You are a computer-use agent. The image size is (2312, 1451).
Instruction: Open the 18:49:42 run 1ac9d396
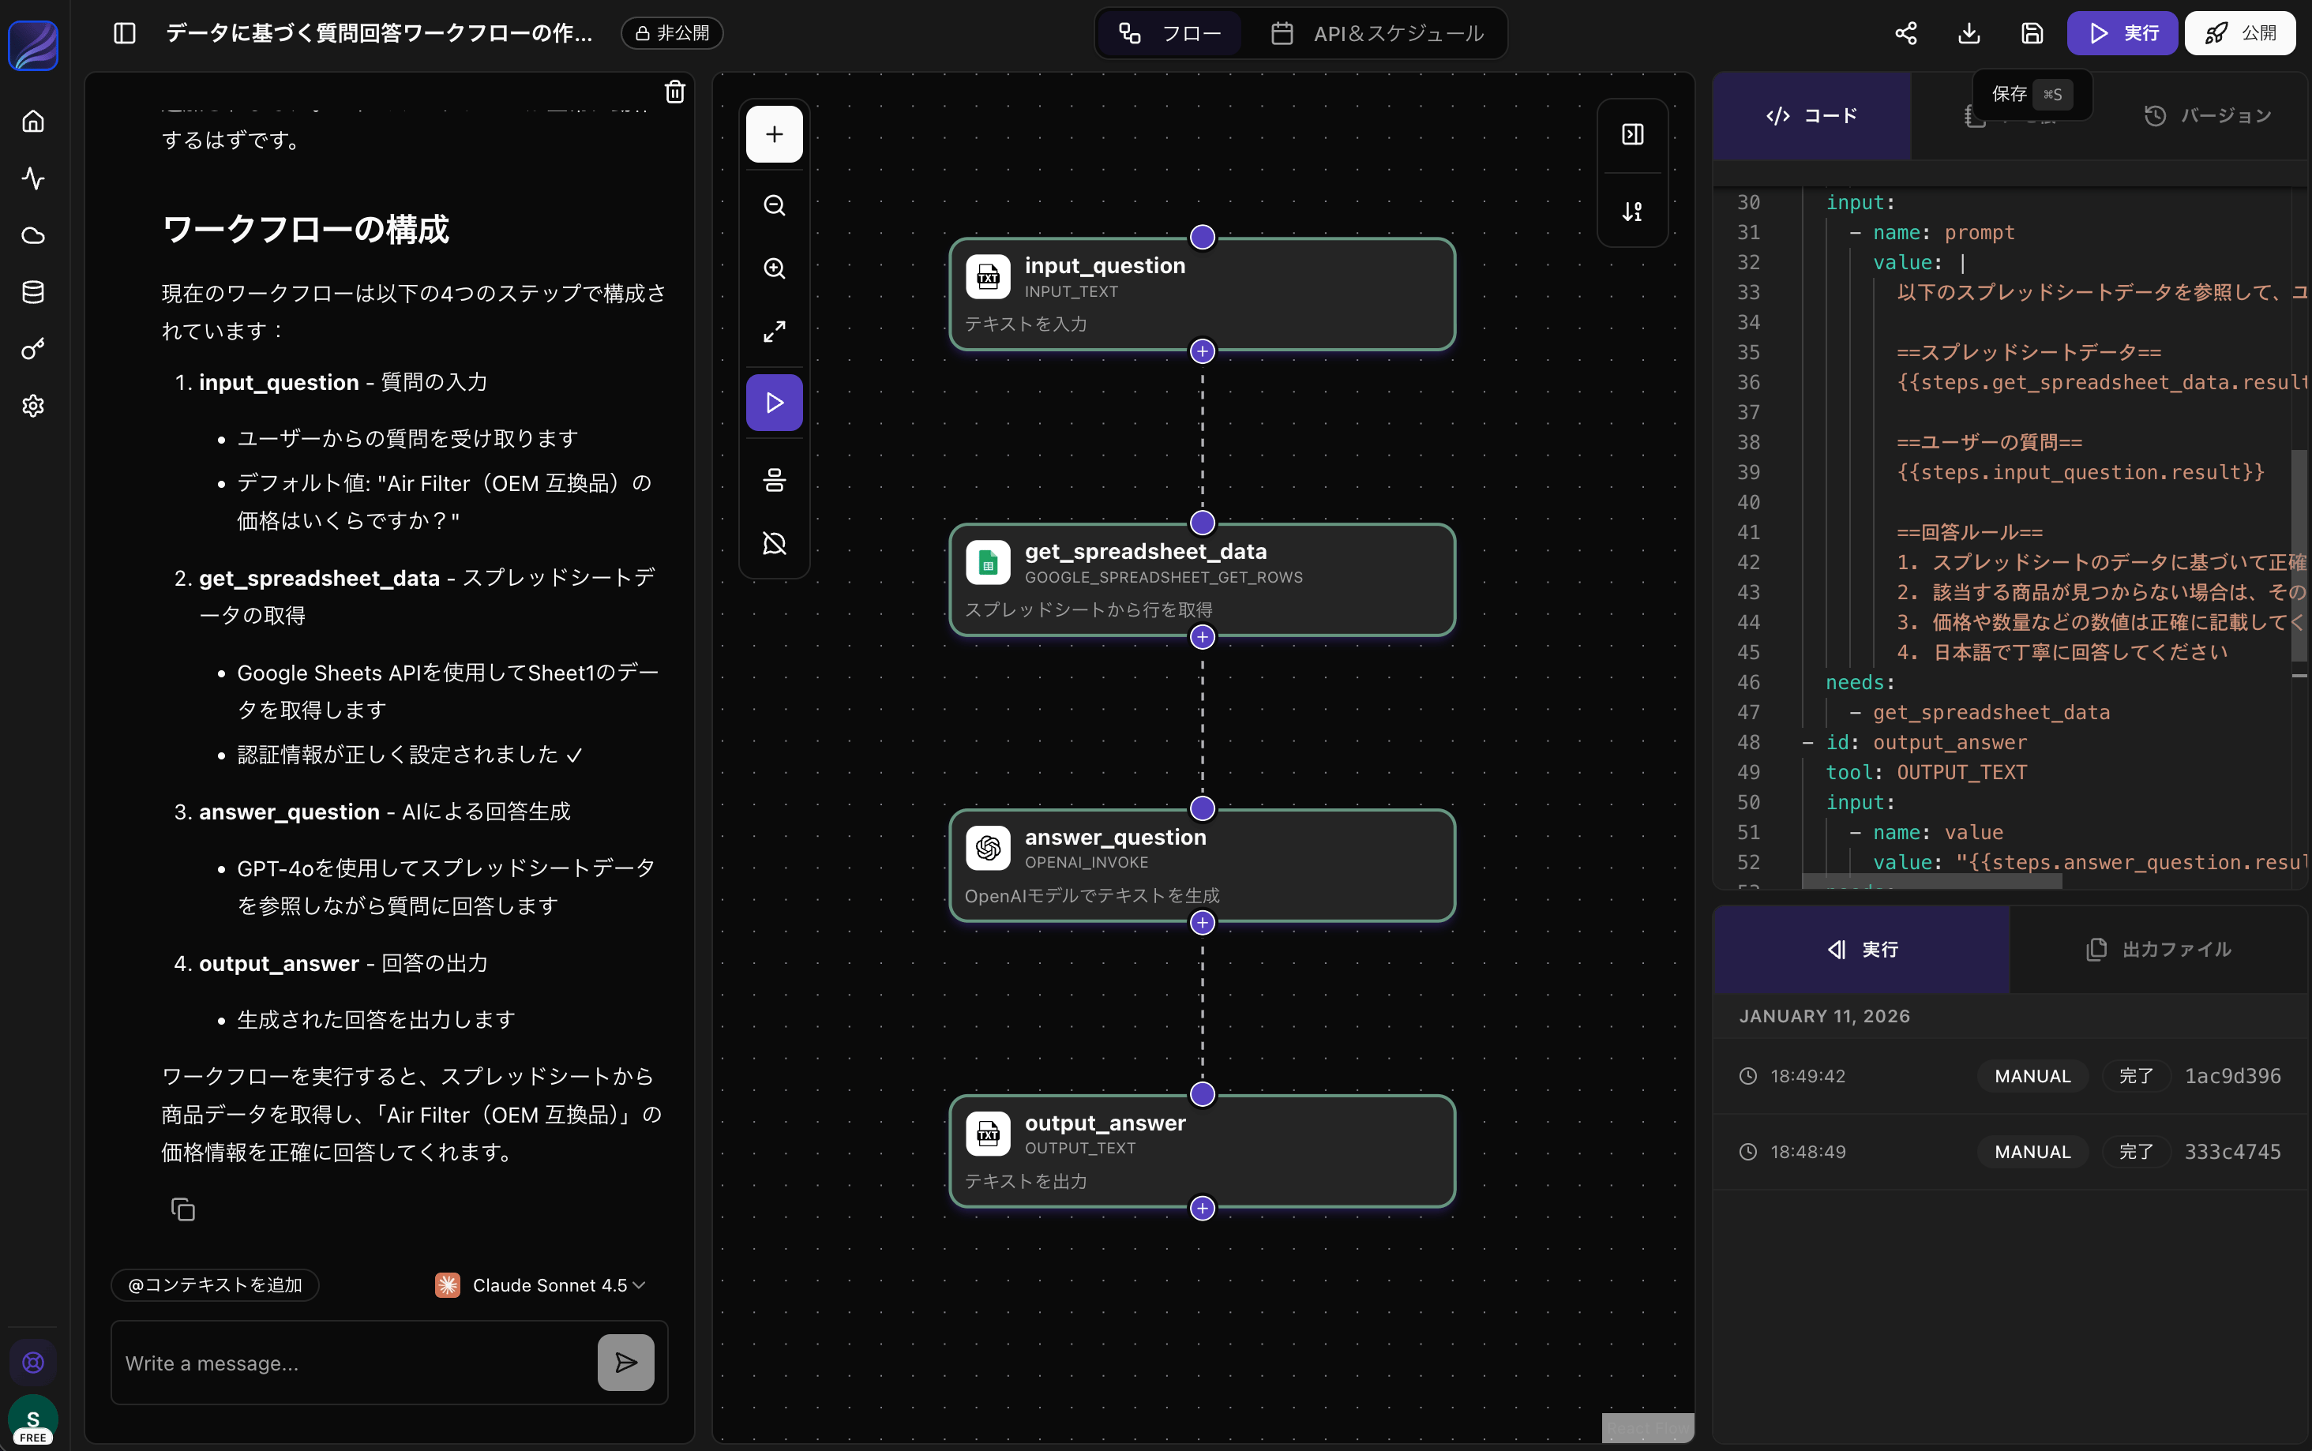point(2010,1077)
